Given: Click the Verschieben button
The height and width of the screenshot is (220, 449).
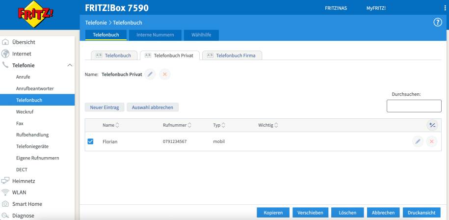Looking at the screenshot, I should 311,213.
